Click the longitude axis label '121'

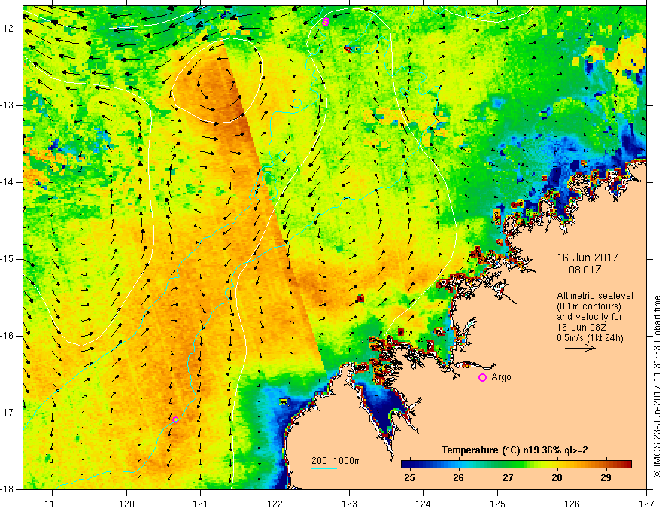pos(201,504)
